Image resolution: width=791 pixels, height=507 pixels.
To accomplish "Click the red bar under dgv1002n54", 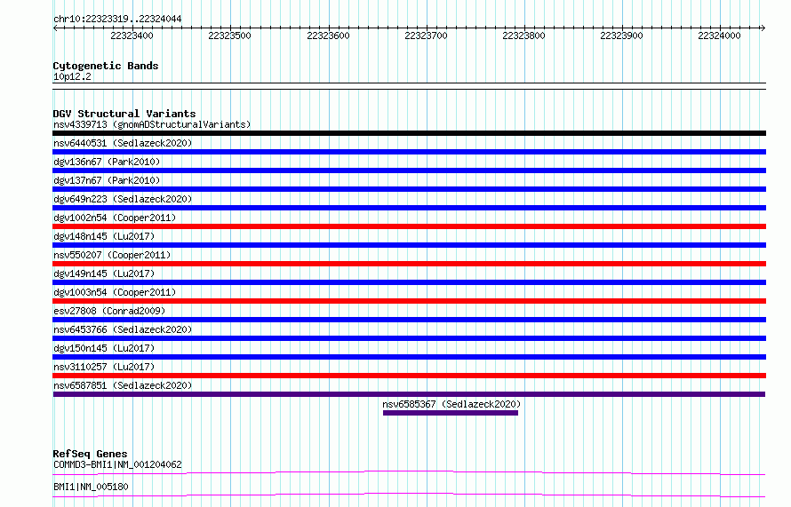I will pyautogui.click(x=409, y=226).
